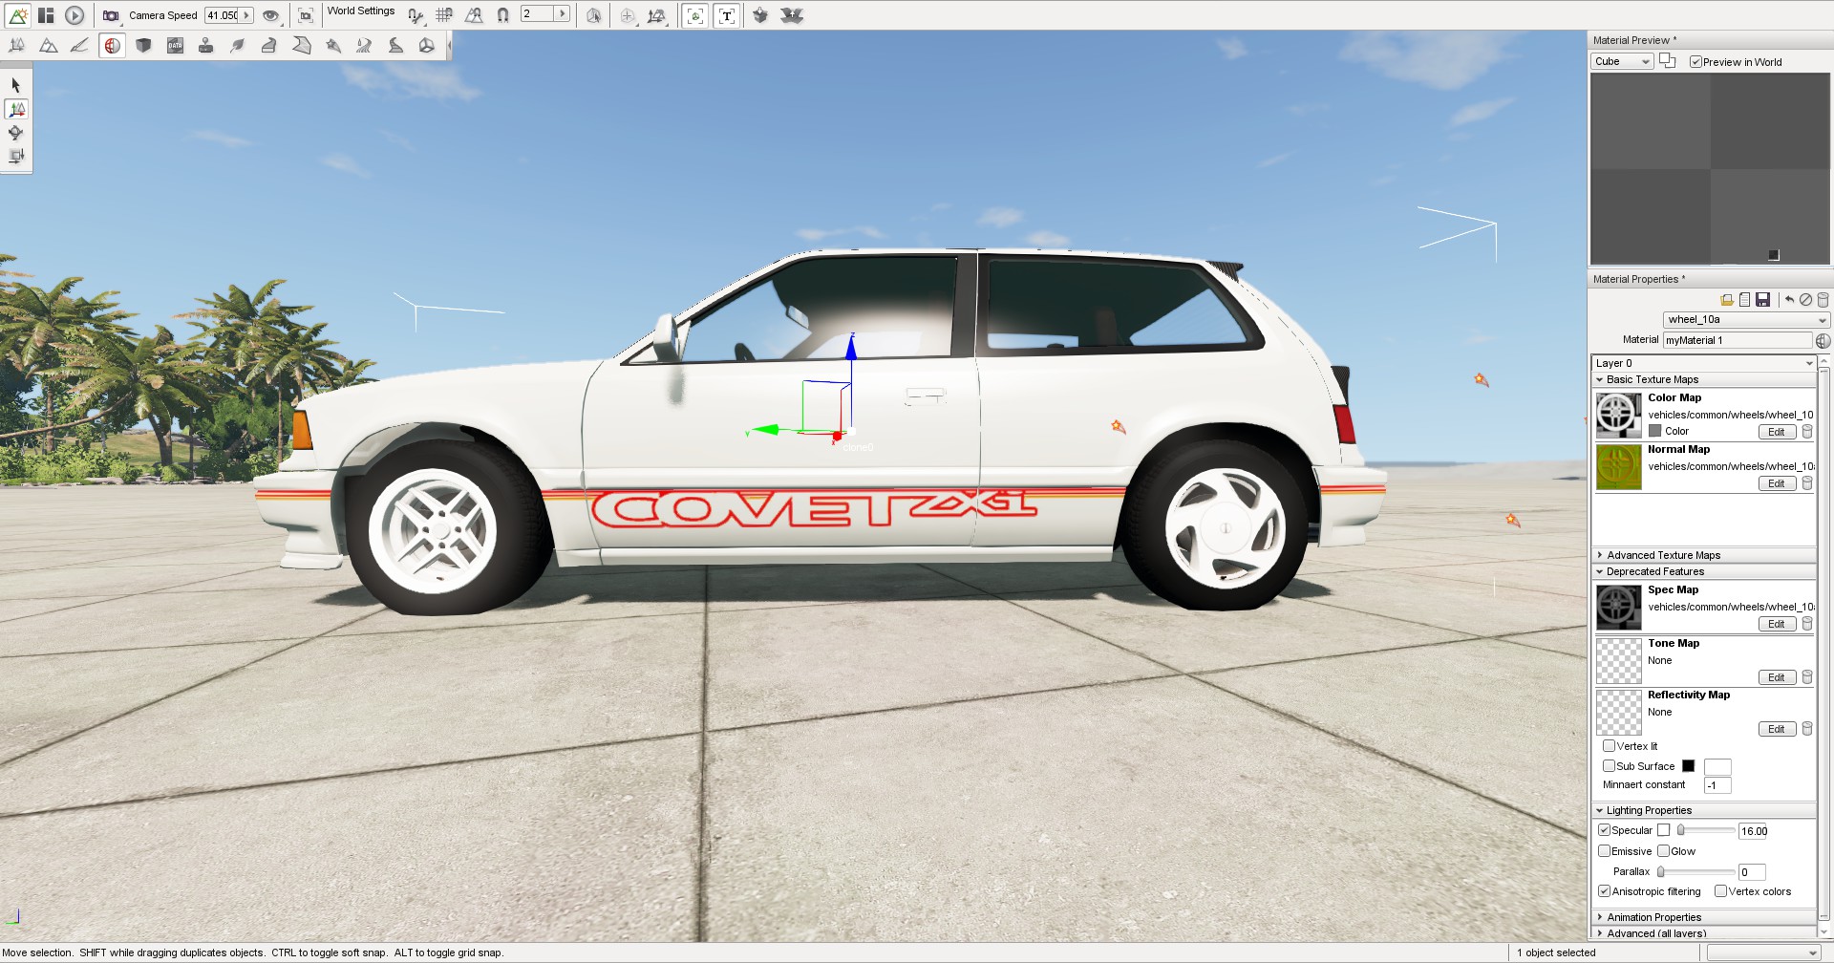
Task: Toggle the Vertex lit checkbox
Action: point(1609,746)
